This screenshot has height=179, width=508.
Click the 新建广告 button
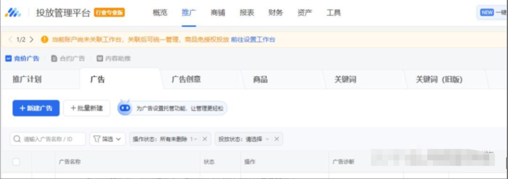[36, 108]
